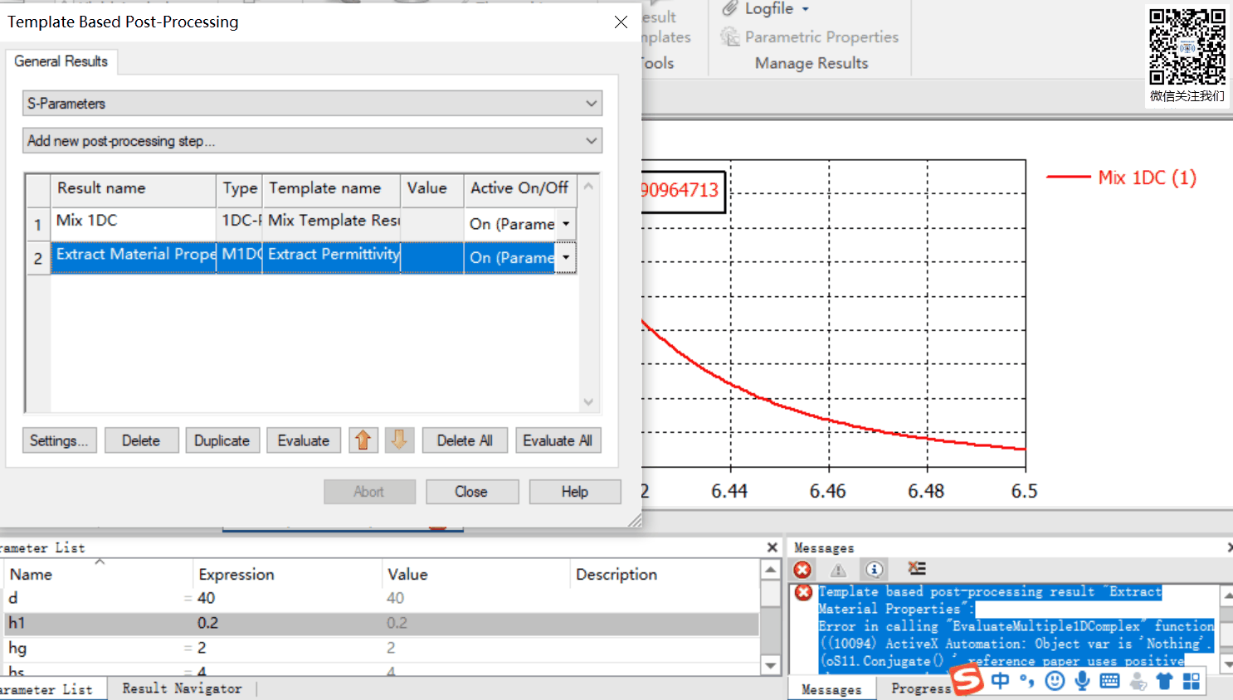The height and width of the screenshot is (700, 1233).
Task: Click the Result name column header
Action: pyautogui.click(x=134, y=190)
